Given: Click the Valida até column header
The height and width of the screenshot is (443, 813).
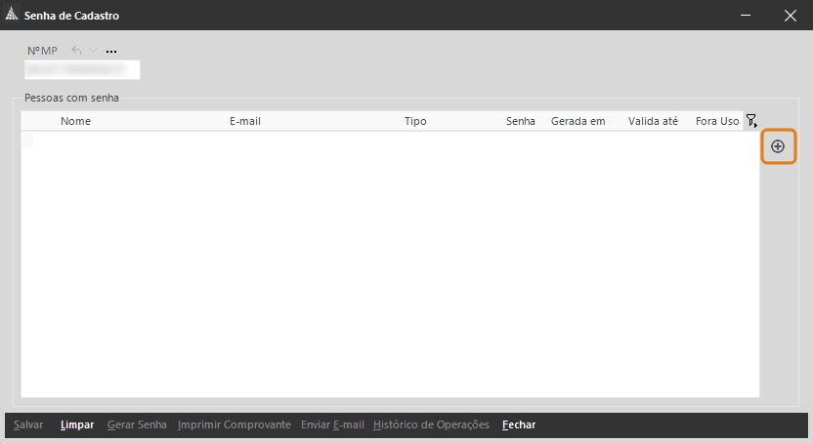Looking at the screenshot, I should click(653, 121).
